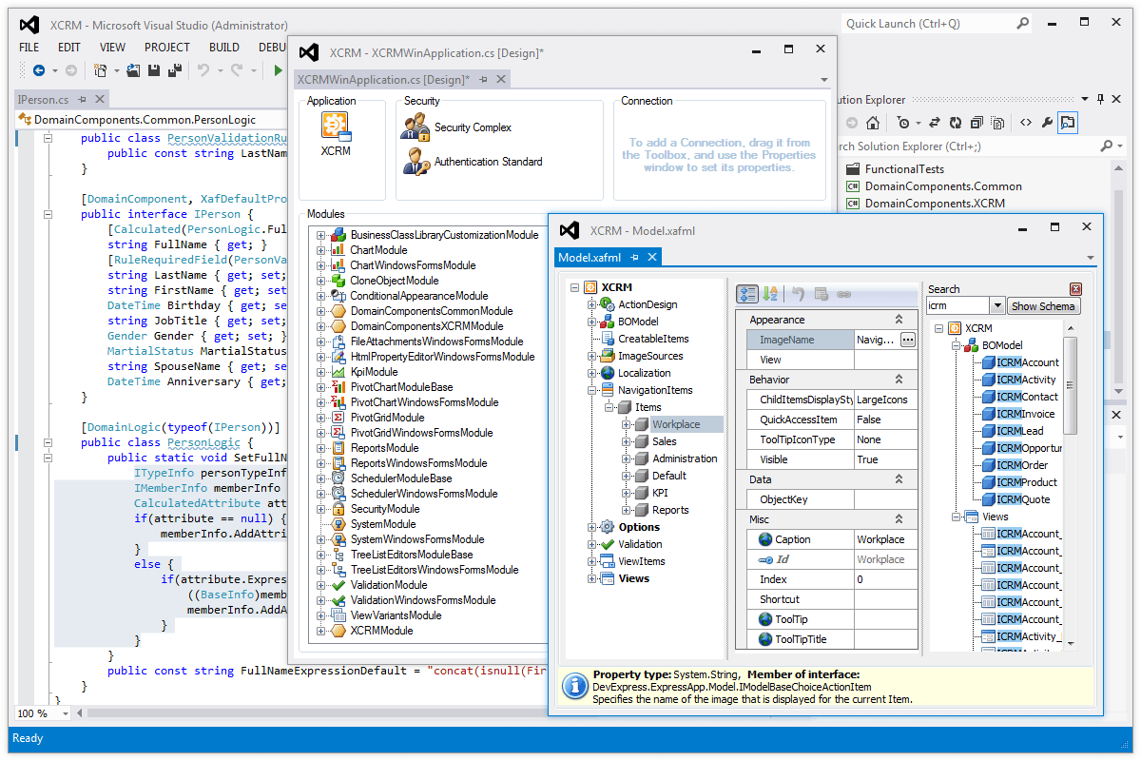The height and width of the screenshot is (761, 1141).
Task: Click the Save All toolbar icon
Action: [x=175, y=70]
